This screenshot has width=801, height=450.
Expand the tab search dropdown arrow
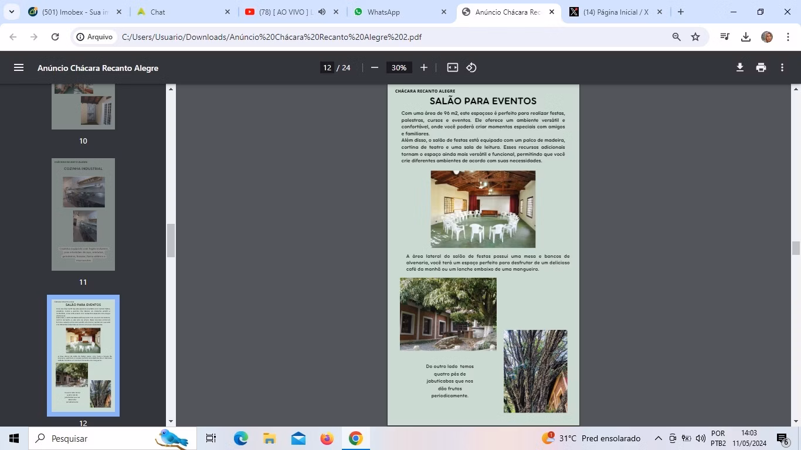pos(11,12)
